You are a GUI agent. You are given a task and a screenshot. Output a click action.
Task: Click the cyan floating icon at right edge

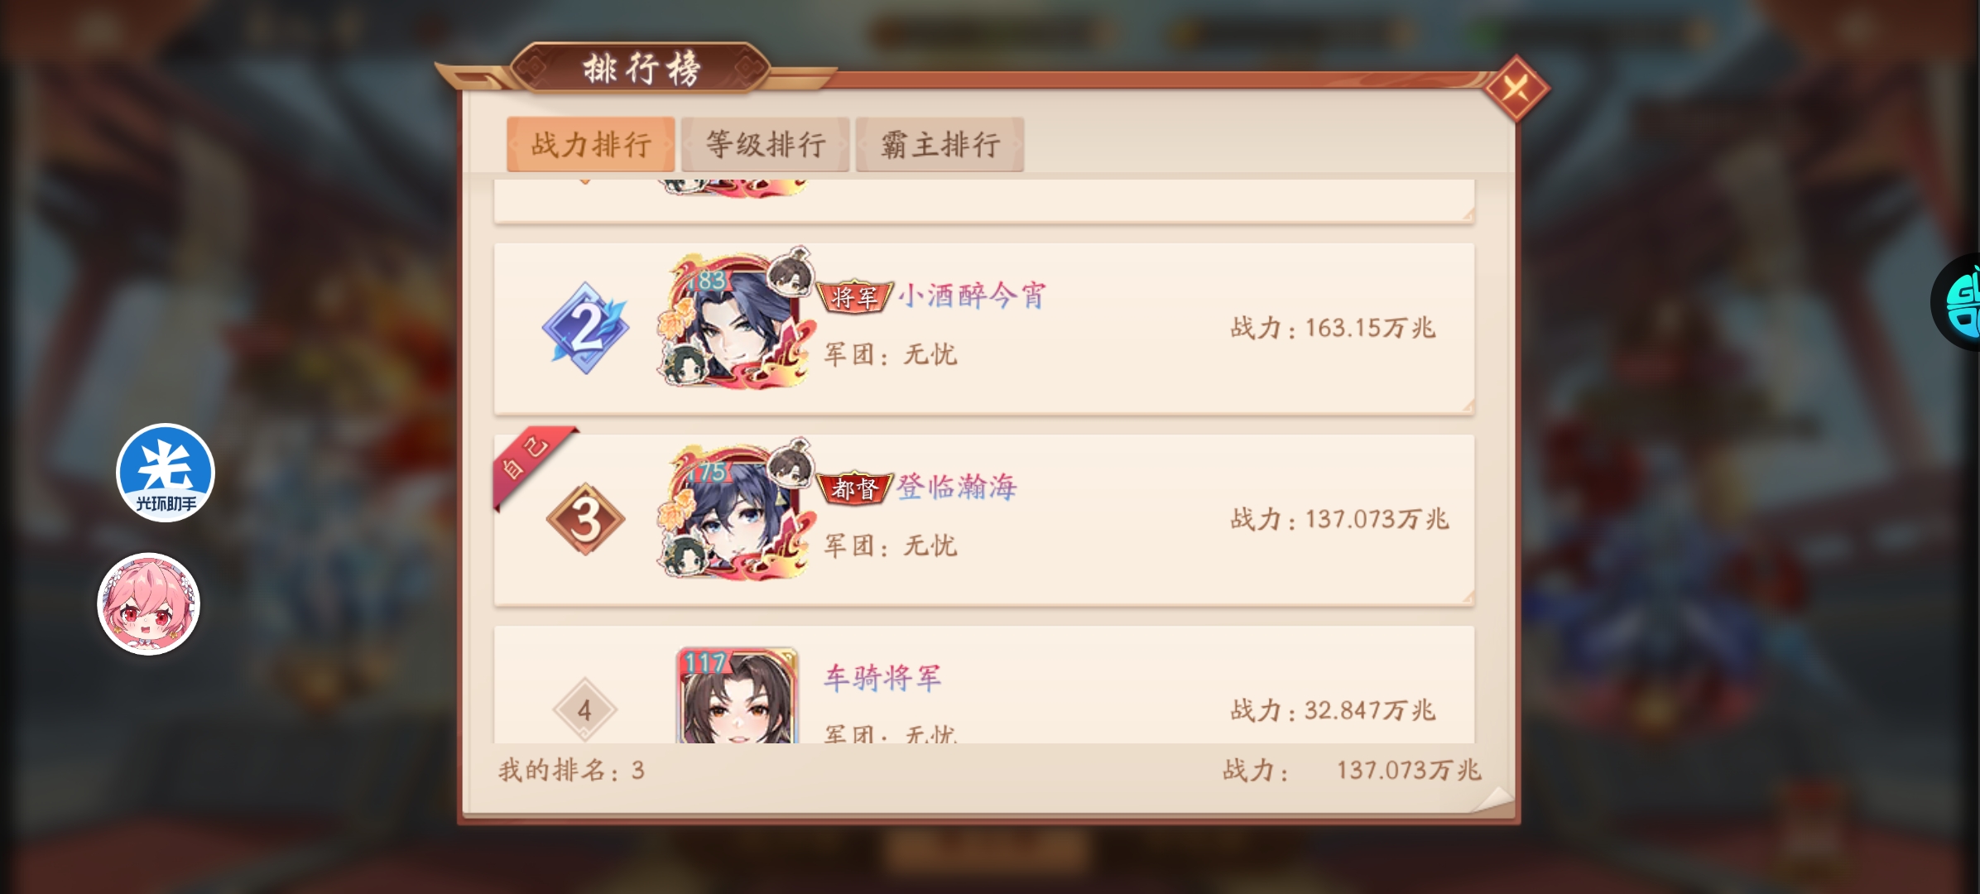[1958, 302]
